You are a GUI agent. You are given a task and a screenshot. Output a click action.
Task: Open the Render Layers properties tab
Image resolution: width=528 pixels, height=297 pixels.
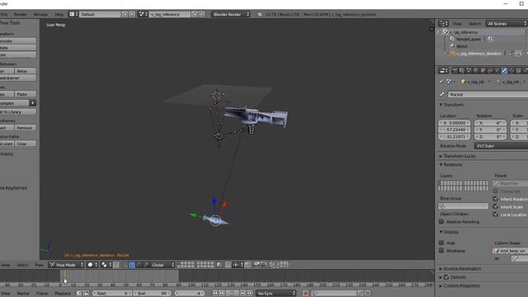coord(461,70)
